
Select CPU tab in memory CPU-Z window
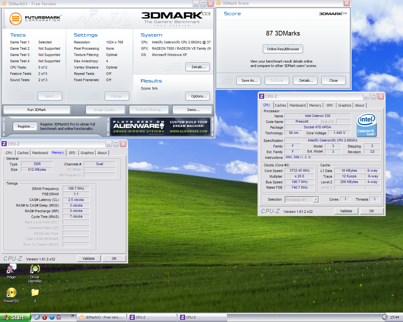pyautogui.click(x=9, y=153)
